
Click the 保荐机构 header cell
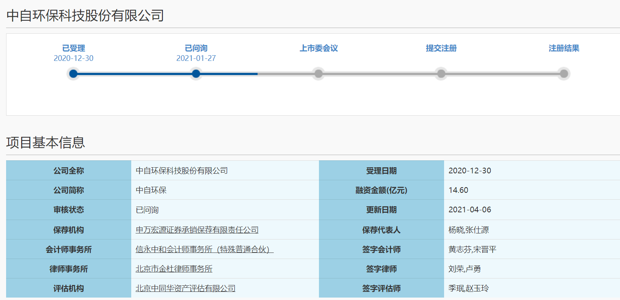point(69,230)
